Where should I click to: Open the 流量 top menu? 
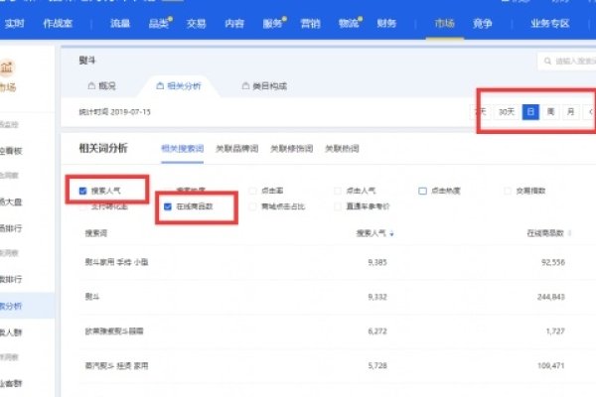tap(120, 24)
